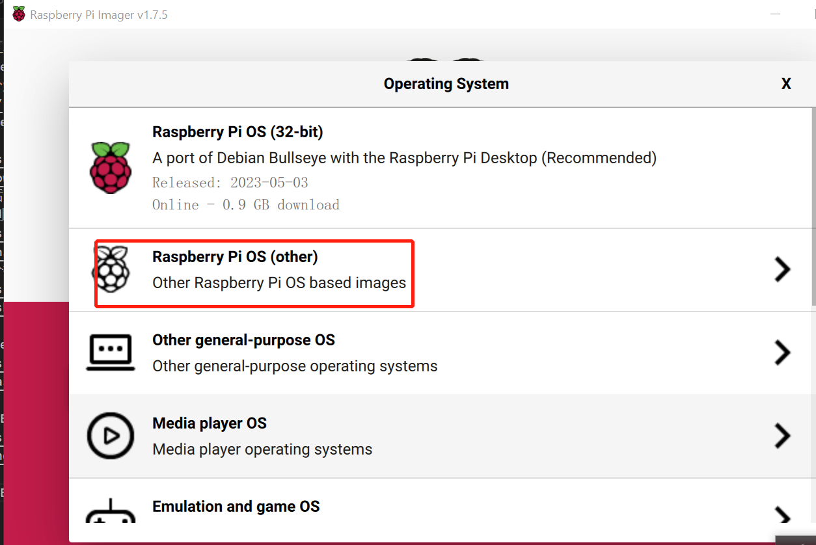Image resolution: width=816 pixels, height=545 pixels.
Task: Click the play-circle icon for Media player OS
Action: pos(110,435)
